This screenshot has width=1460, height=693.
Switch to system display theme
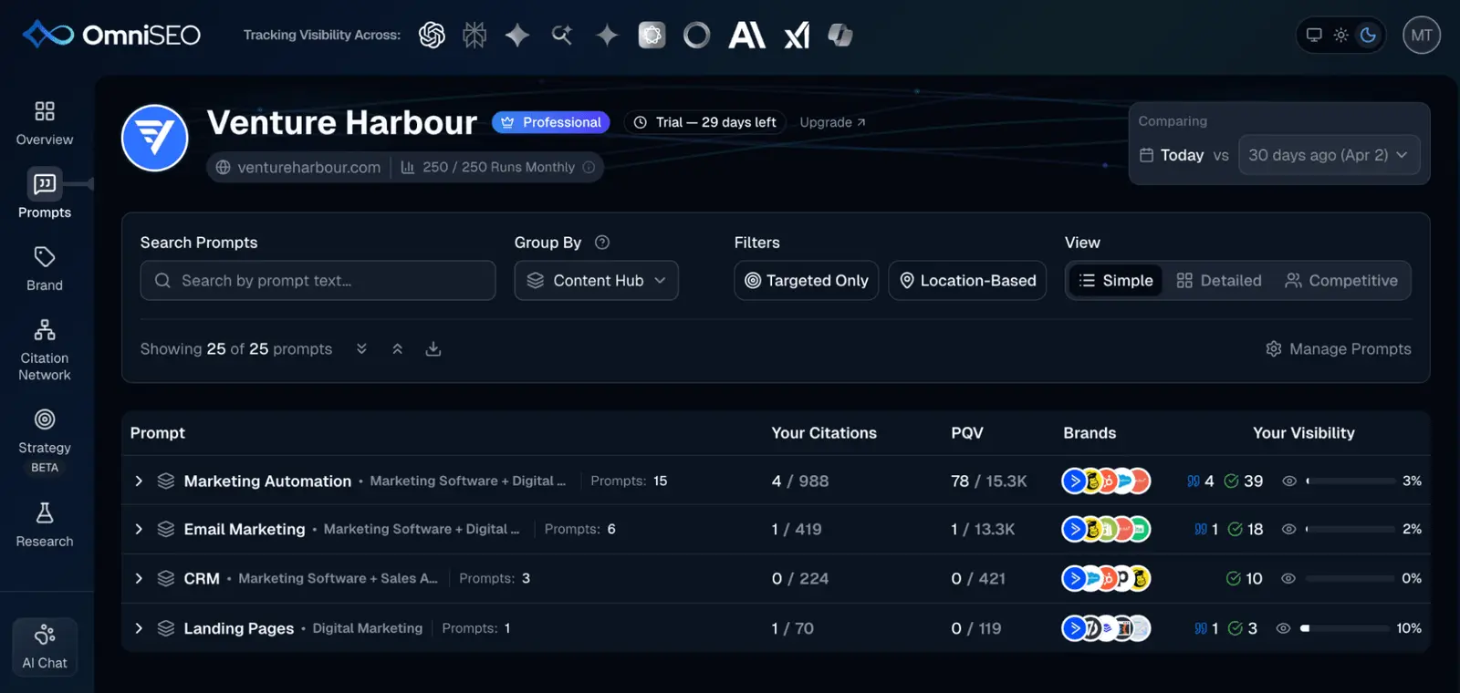click(1314, 36)
